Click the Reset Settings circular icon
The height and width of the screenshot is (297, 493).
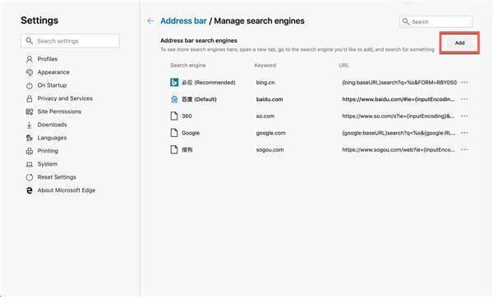click(x=30, y=177)
